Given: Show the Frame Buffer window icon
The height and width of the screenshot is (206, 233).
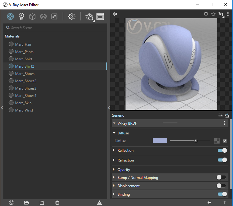Looking at the screenshot, I should 100,16.
